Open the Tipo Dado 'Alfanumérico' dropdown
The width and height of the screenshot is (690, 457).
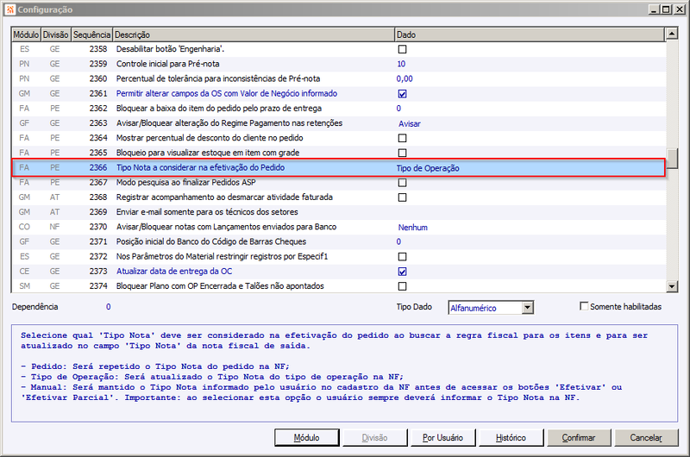[528, 308]
